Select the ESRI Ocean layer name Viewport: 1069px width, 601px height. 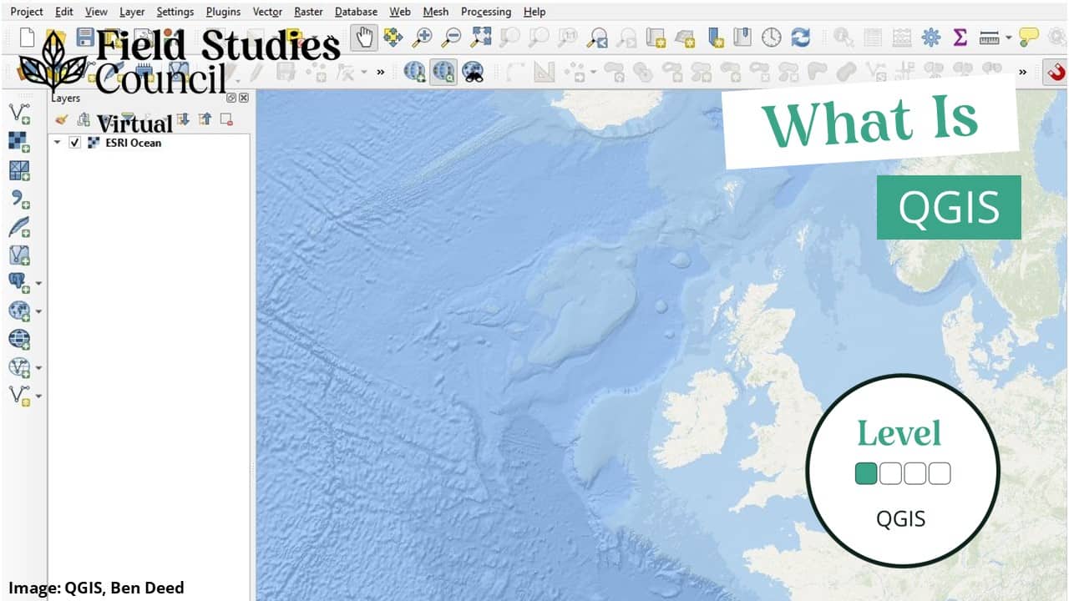pyautogui.click(x=133, y=143)
